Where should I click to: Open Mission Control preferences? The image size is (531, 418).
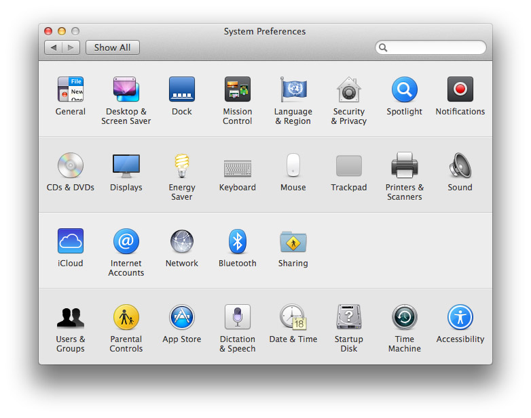click(x=238, y=89)
